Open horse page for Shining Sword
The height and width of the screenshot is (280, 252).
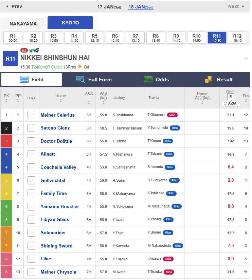coord(57,246)
